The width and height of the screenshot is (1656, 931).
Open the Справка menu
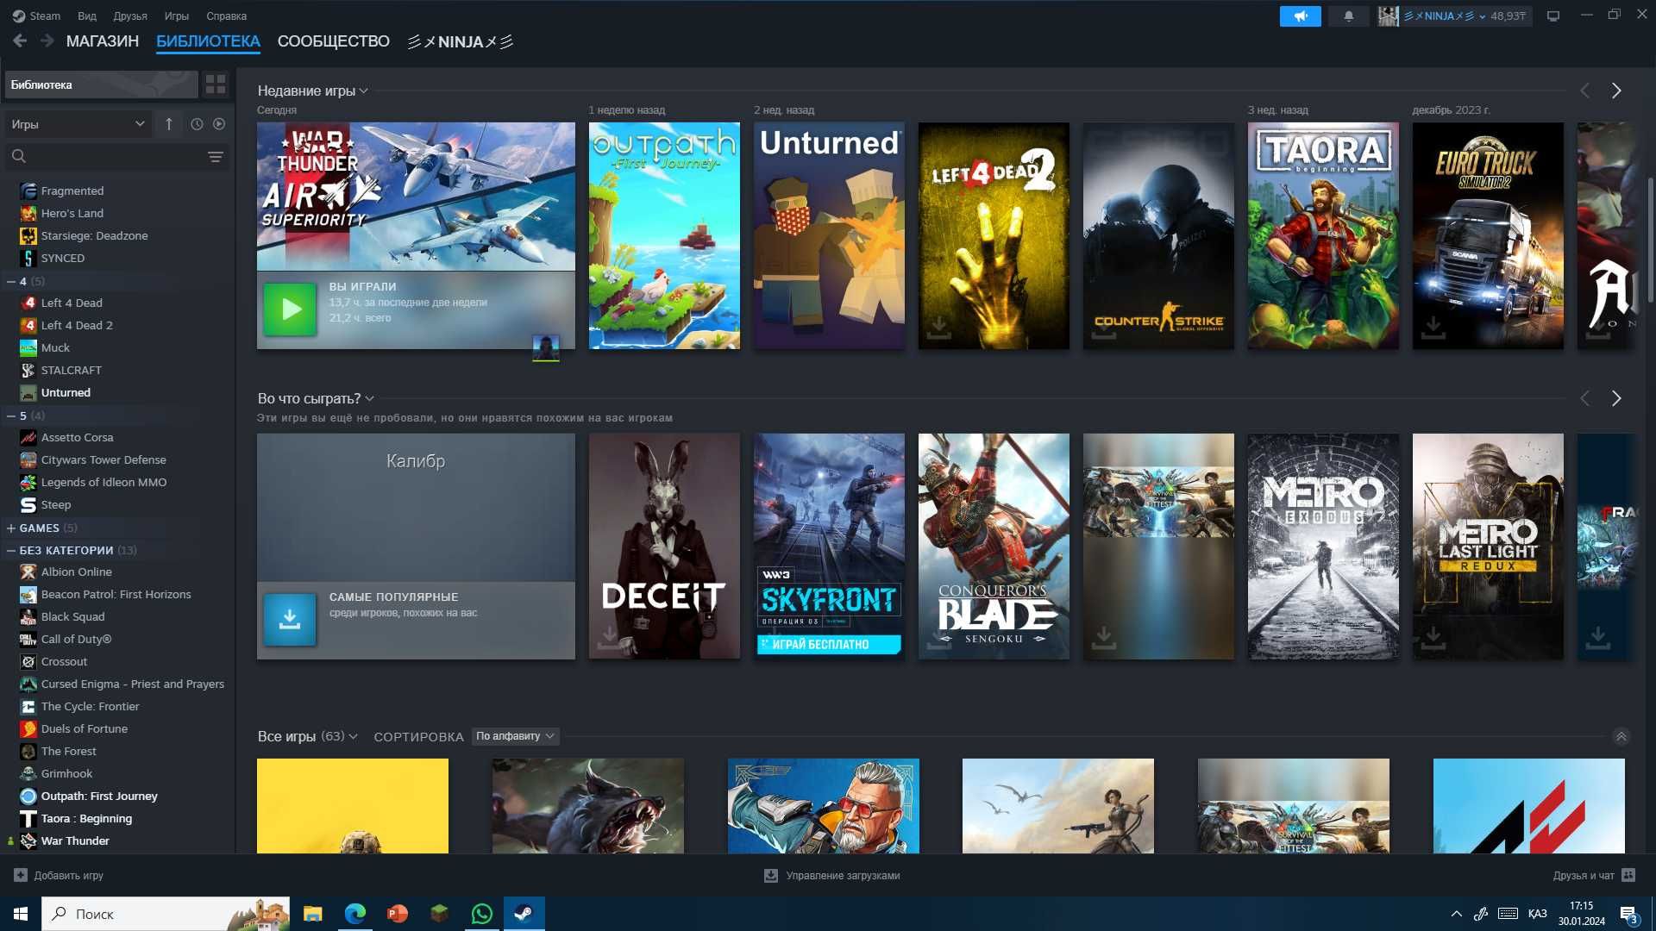pos(226,16)
